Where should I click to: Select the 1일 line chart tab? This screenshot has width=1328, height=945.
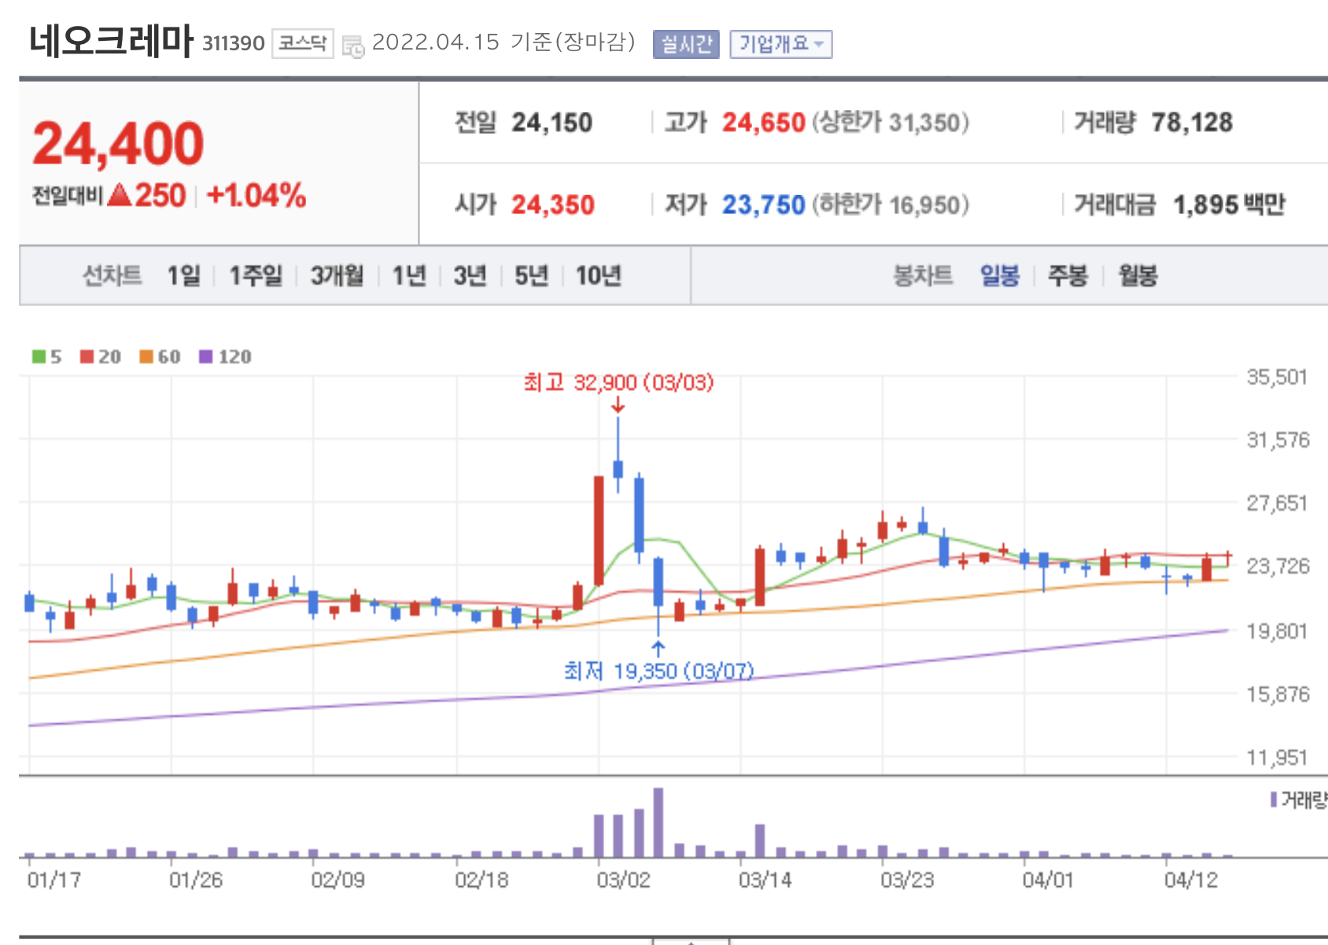tap(183, 276)
